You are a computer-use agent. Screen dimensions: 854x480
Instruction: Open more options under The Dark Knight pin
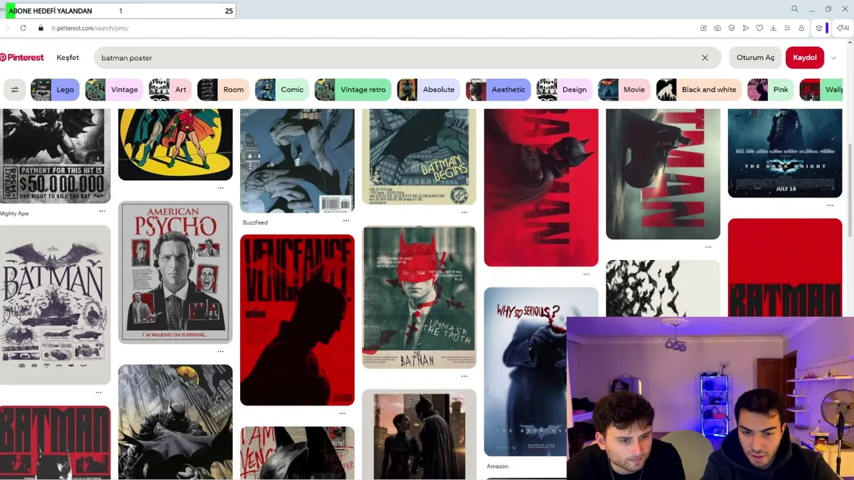point(830,205)
